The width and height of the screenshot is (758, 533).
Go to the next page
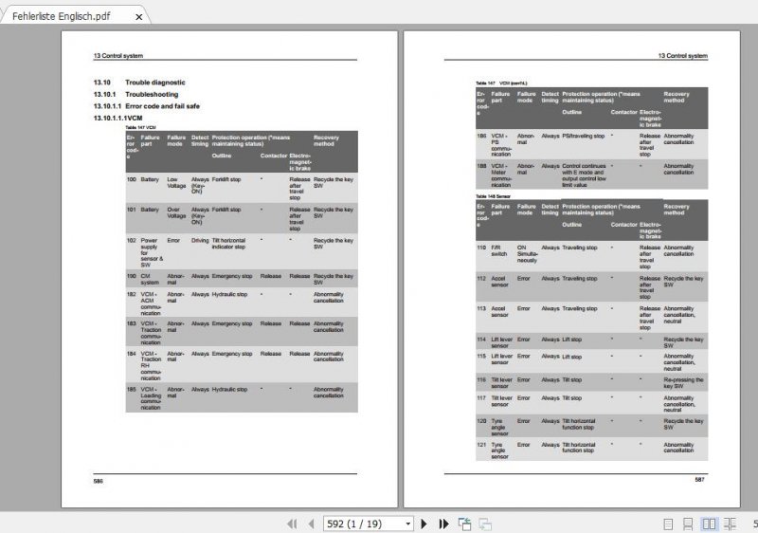(424, 524)
